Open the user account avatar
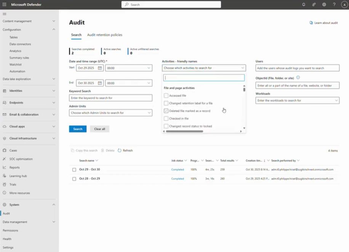 tap(344, 5)
